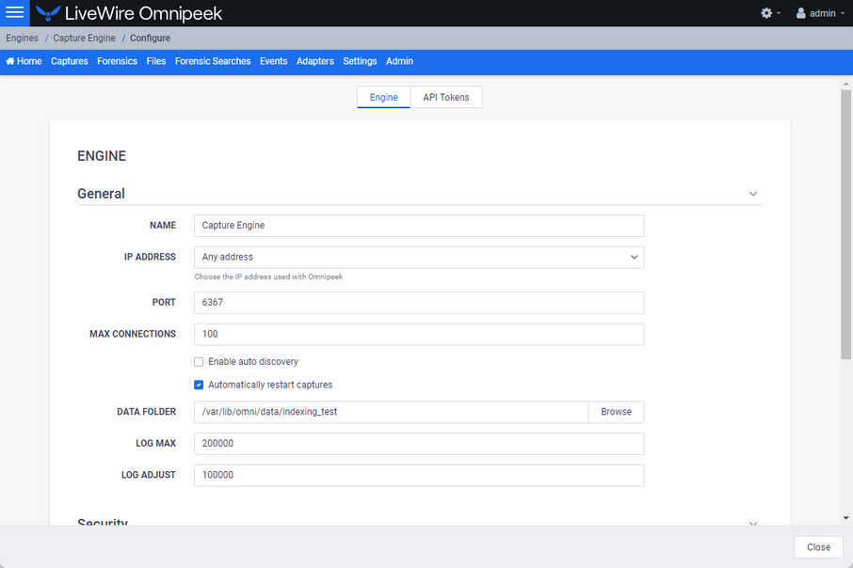Click the Log Adjust field
Screen dimensions: 853x568
pyautogui.click(x=419, y=475)
